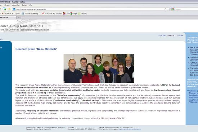Open the Wikipedia bookmark
The width and height of the screenshot is (198, 132).
coord(58,14)
